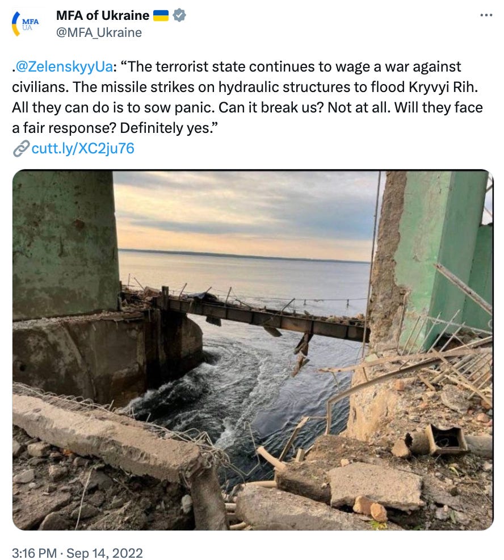Viewport: 504px width, 560px height.
Task: Click the chain link icon before cutt.ly
Action: pos(20,149)
